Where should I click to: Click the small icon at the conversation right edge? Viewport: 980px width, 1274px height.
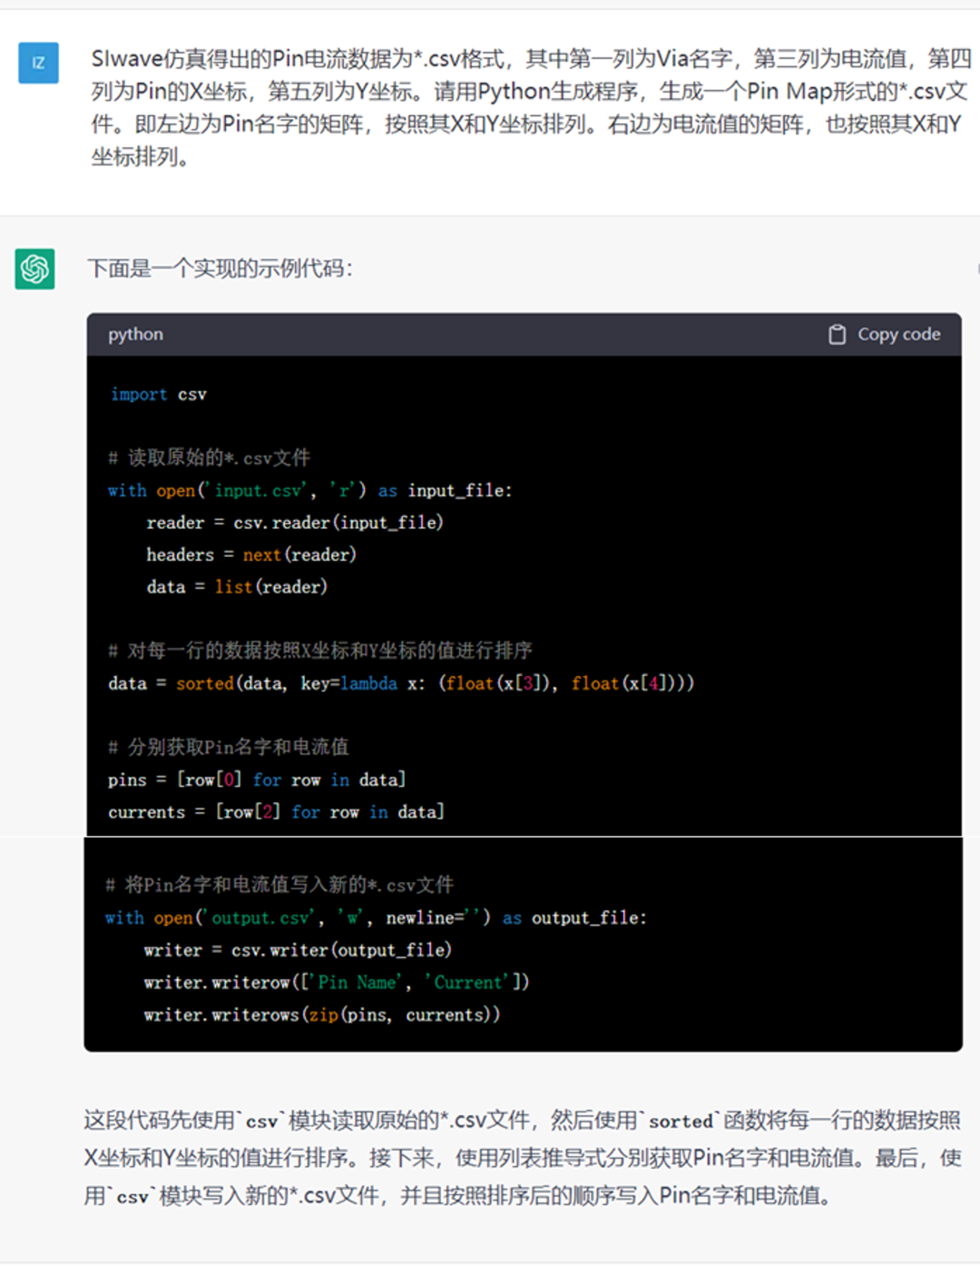(976, 269)
